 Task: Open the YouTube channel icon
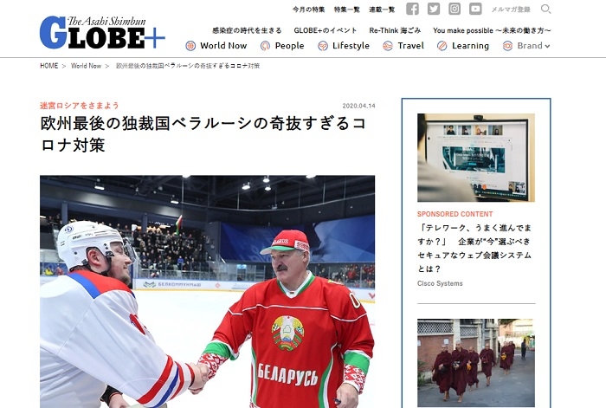point(475,9)
